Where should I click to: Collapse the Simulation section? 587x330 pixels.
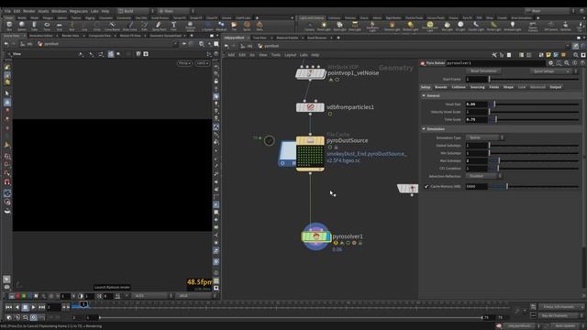tap(424, 129)
